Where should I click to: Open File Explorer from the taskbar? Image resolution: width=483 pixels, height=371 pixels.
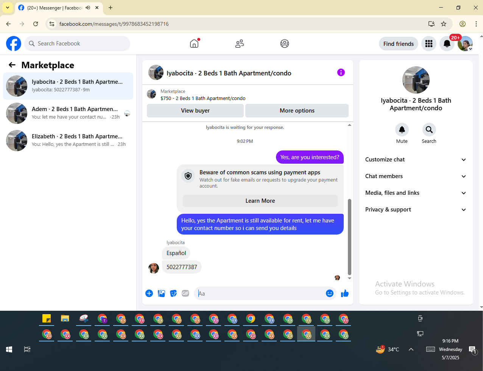tap(65, 319)
